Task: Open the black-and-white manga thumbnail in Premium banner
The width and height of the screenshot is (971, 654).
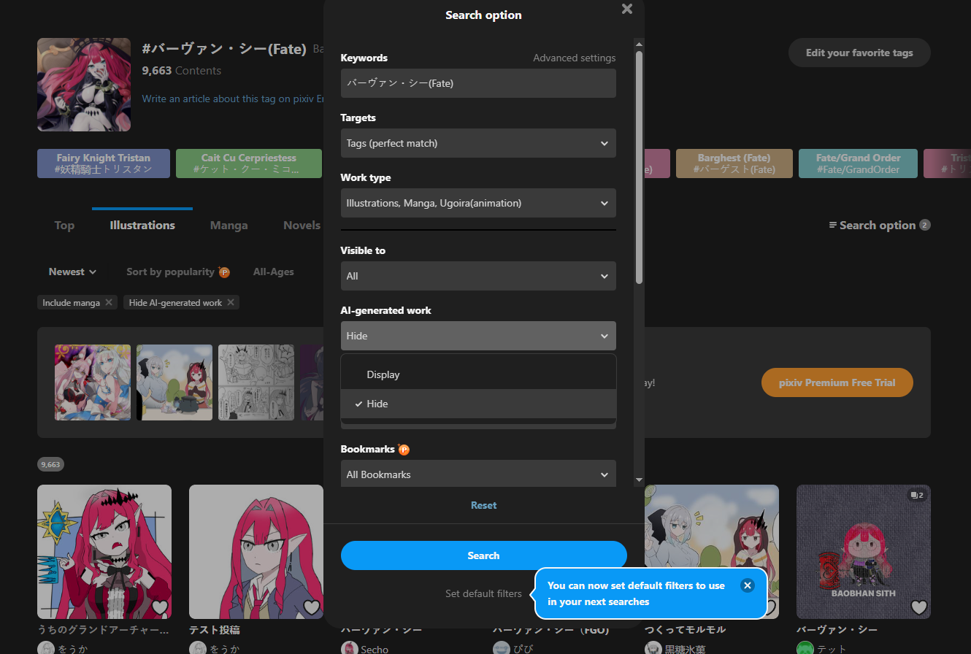Action: click(x=256, y=382)
